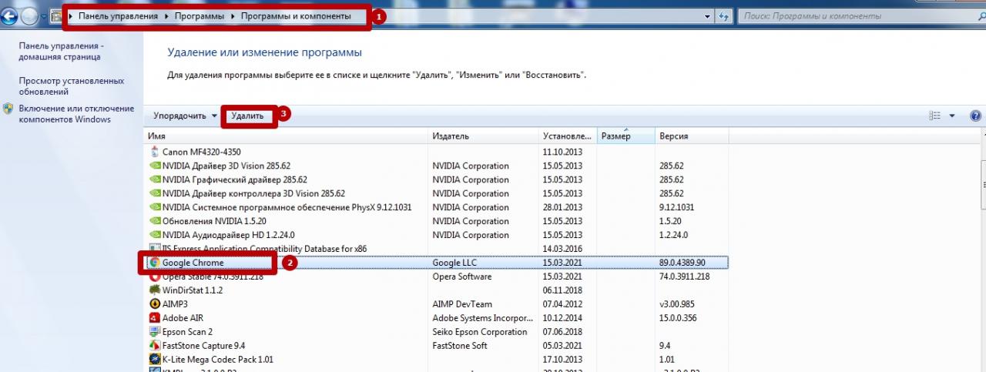
Task: Click Панель управления in the breadcrumb
Action: [x=118, y=16]
